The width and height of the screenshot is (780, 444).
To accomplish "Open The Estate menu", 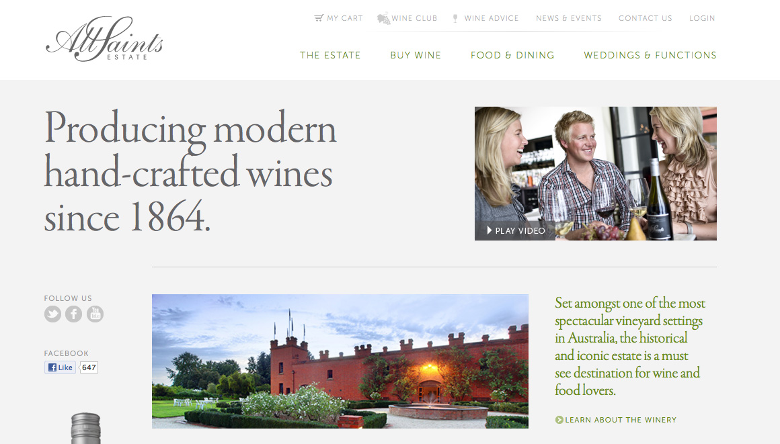I will (x=330, y=55).
